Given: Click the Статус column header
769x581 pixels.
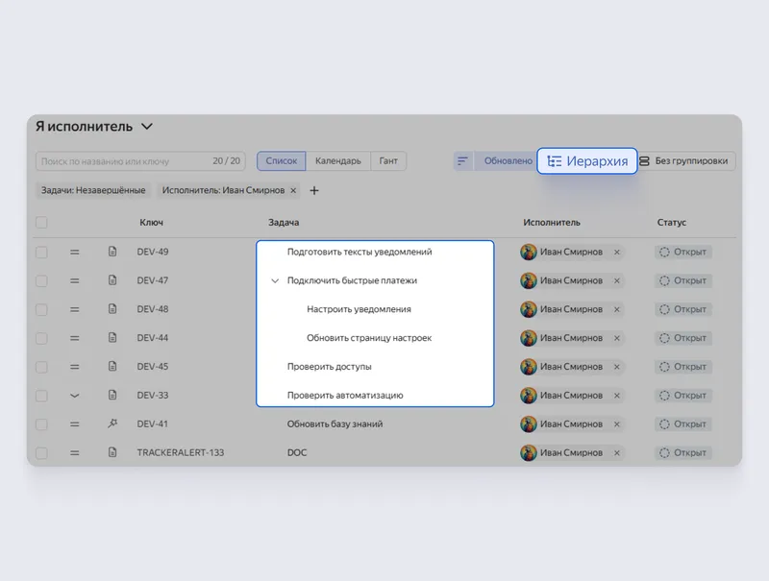Looking at the screenshot, I should tap(671, 223).
